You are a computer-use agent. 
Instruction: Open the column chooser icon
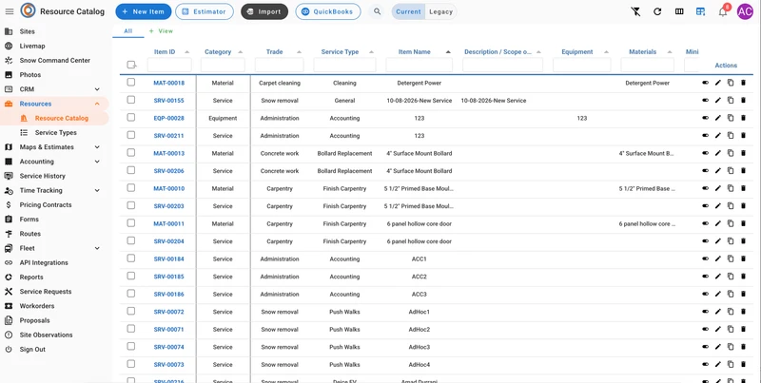(x=679, y=11)
